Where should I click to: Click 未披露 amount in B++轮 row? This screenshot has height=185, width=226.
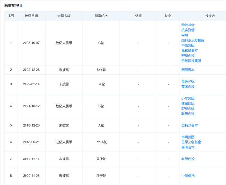(x=64, y=70)
